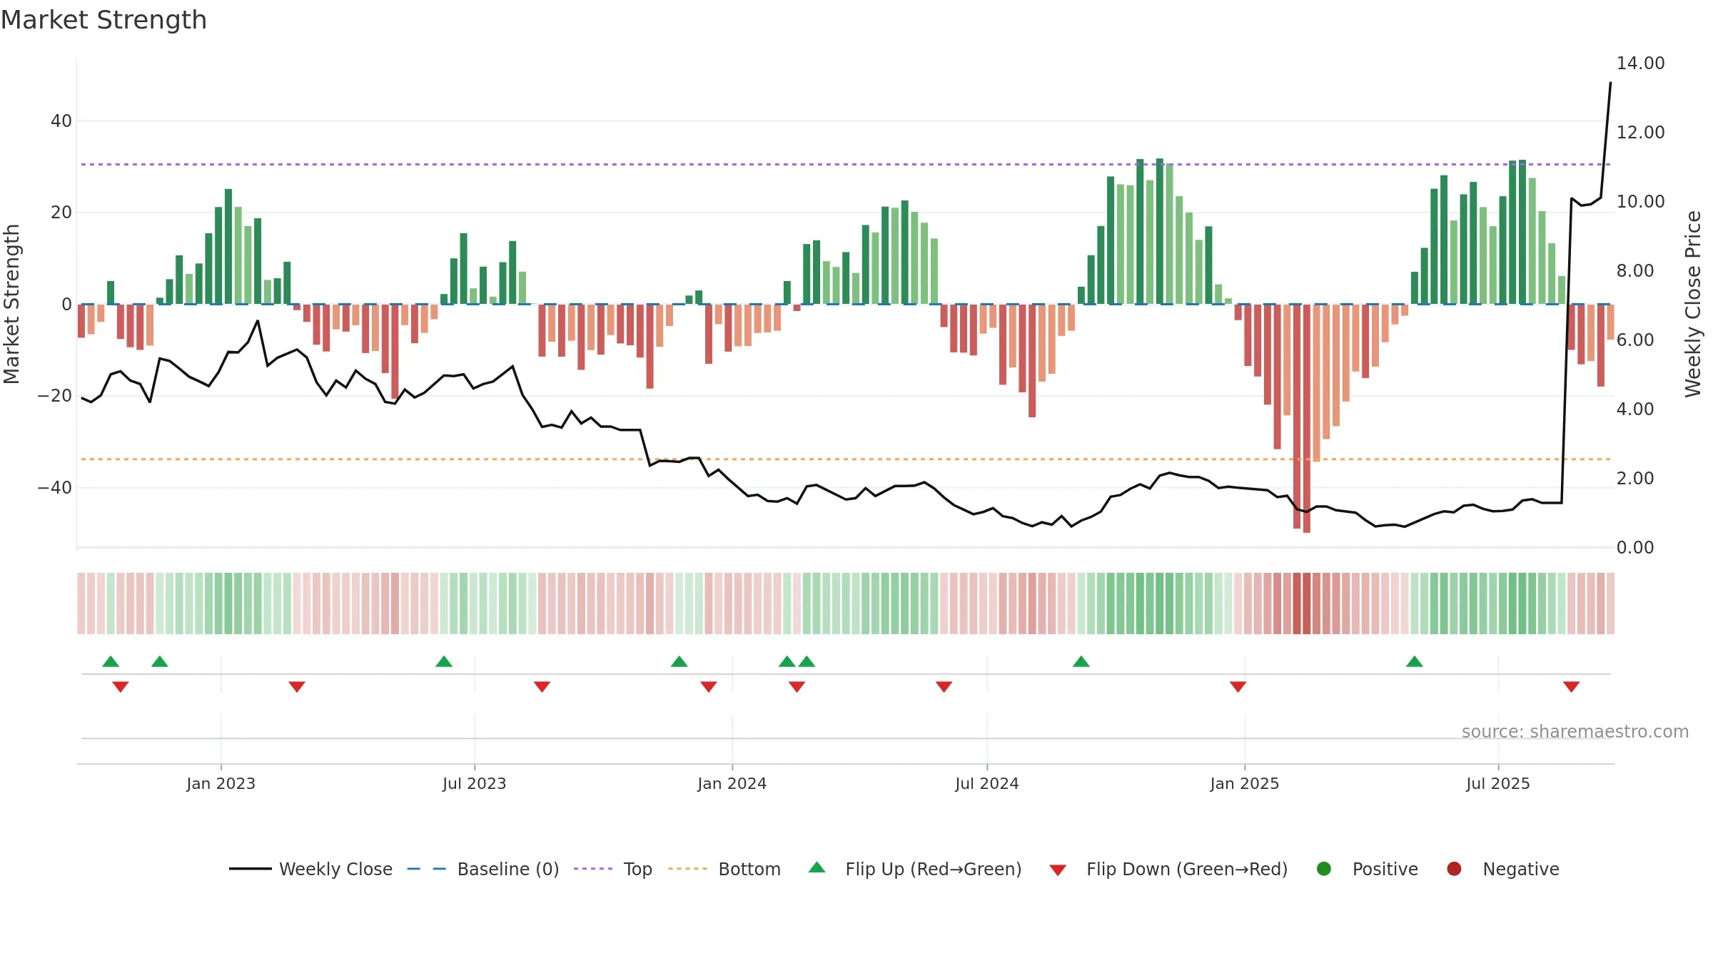This screenshot has width=1713, height=963.
Task: Click the purple dotted Top threshold line
Action: (x=846, y=165)
